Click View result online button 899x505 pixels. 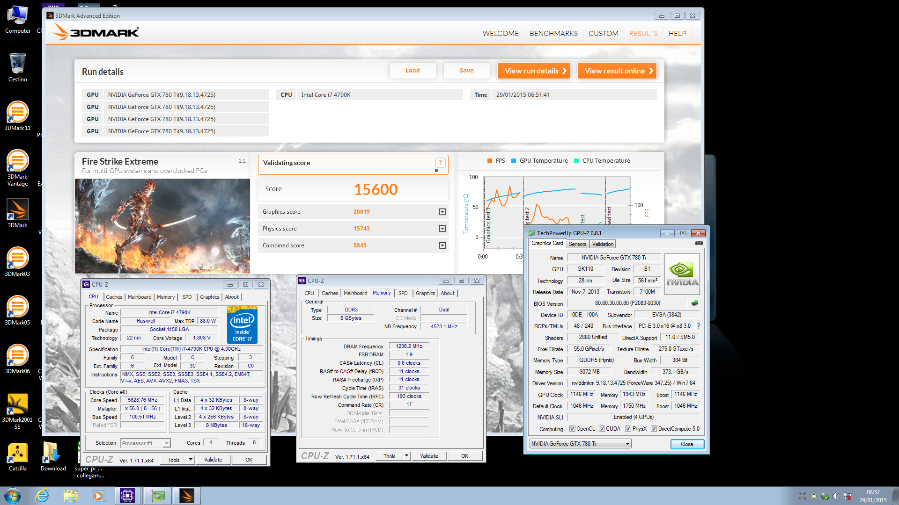click(617, 71)
